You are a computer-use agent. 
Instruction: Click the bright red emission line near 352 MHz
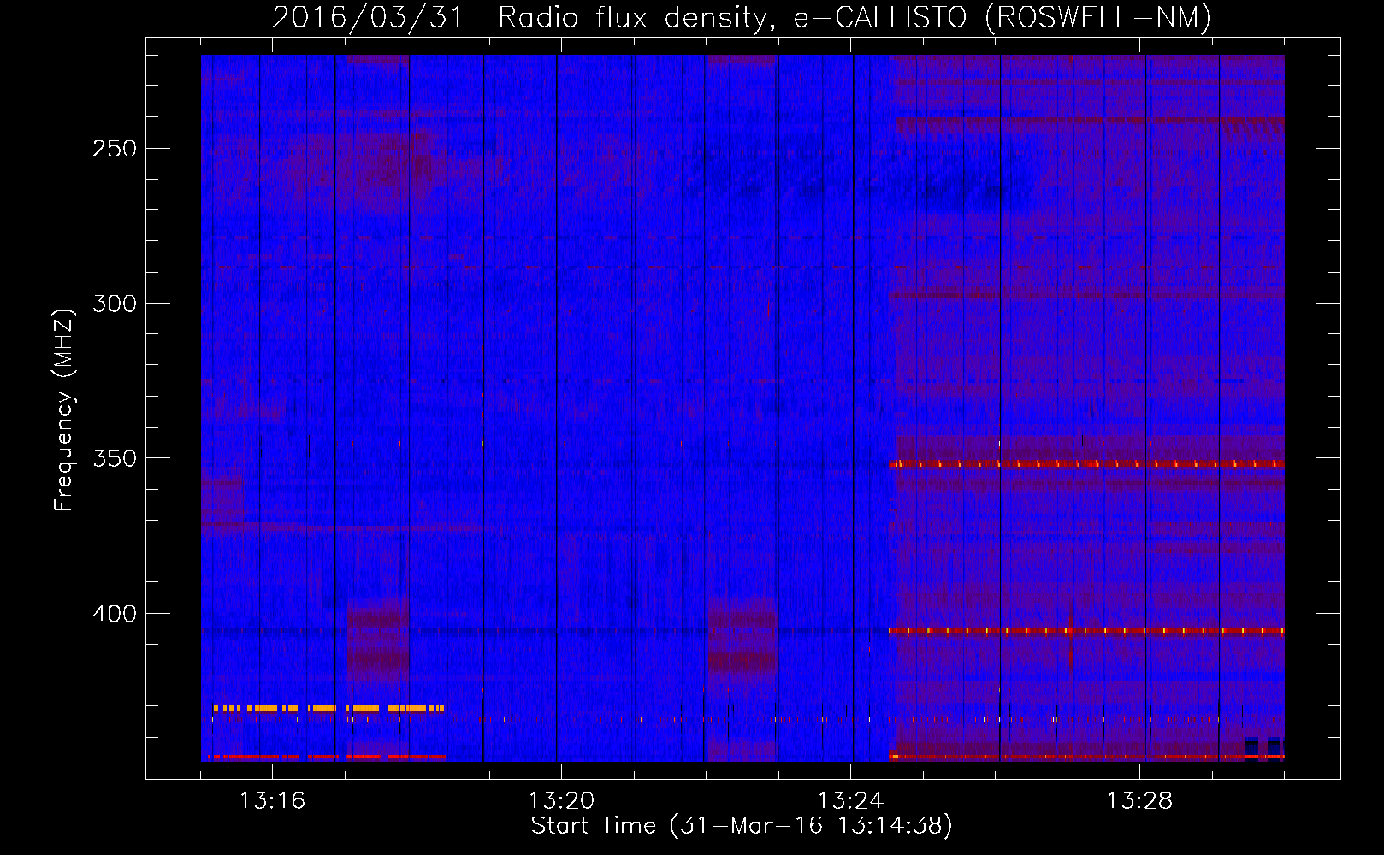[x=1086, y=463]
